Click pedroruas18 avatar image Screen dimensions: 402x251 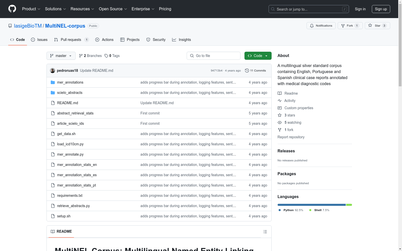(53, 71)
